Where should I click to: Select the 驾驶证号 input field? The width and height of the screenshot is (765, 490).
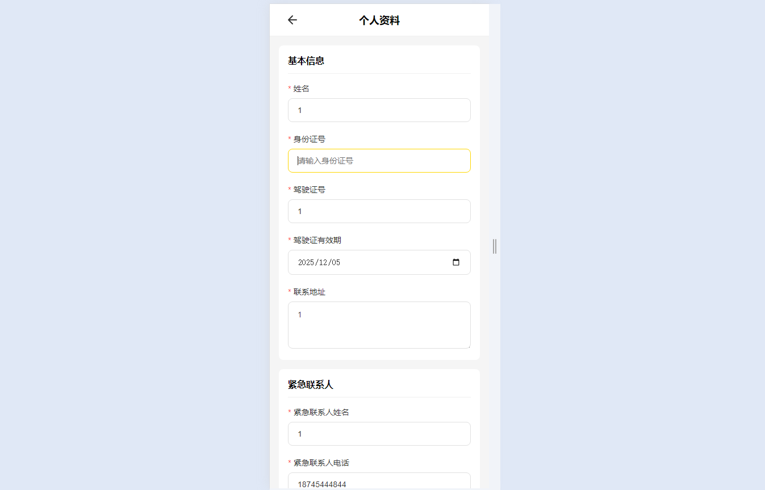point(379,211)
